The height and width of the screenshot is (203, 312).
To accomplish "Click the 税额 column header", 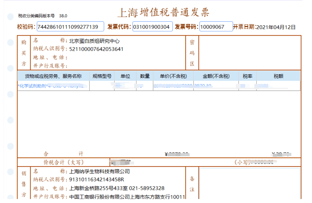I will click(x=278, y=76).
